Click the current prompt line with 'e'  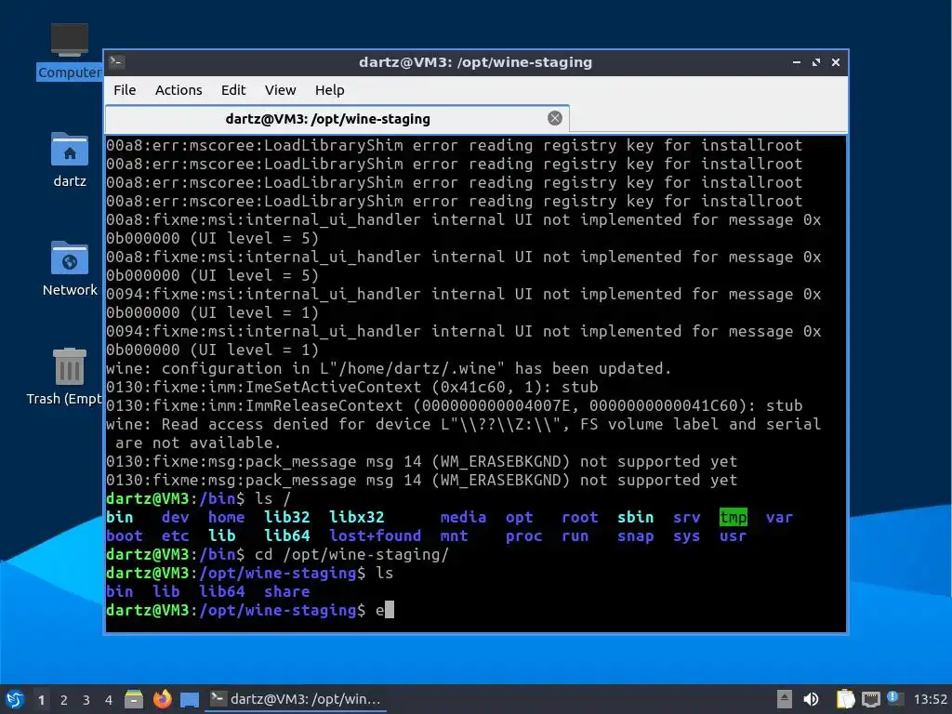coord(249,610)
